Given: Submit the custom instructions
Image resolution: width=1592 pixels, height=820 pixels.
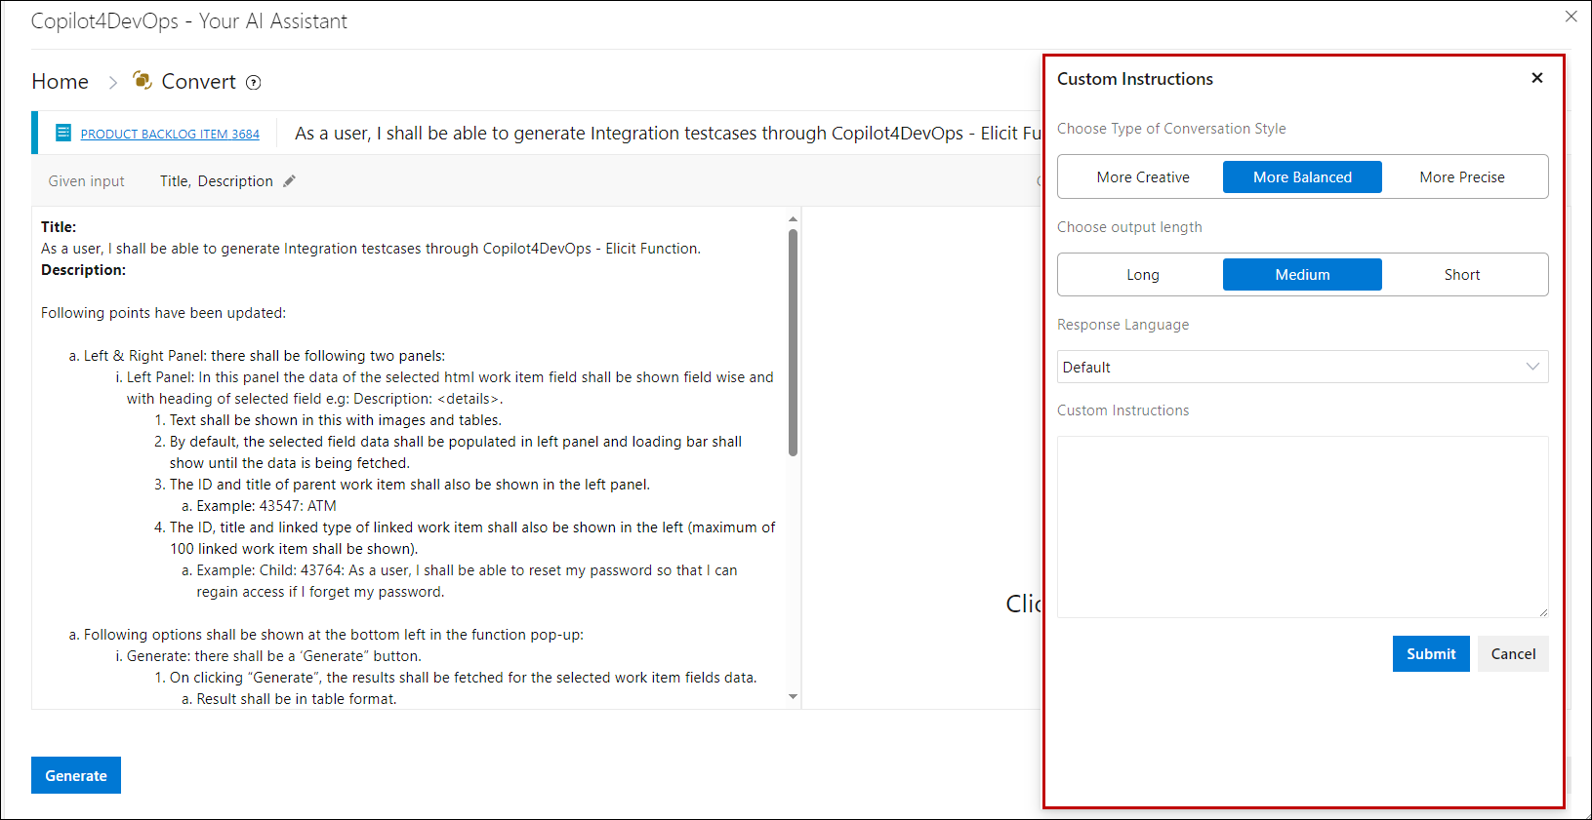Looking at the screenshot, I should 1431,654.
